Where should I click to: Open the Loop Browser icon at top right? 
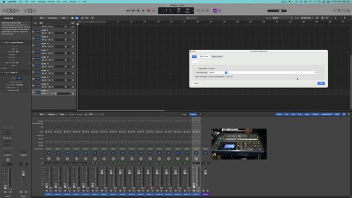343,10
